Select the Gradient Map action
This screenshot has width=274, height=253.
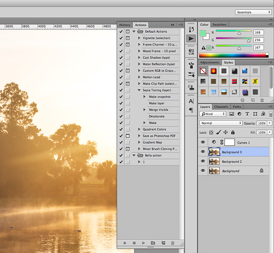(x=152, y=142)
